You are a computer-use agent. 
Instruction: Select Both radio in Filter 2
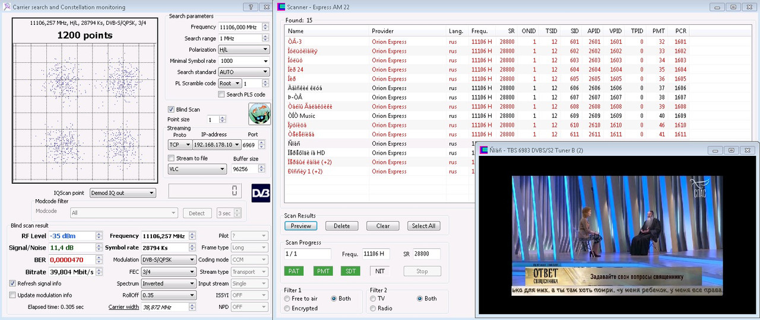coord(420,299)
